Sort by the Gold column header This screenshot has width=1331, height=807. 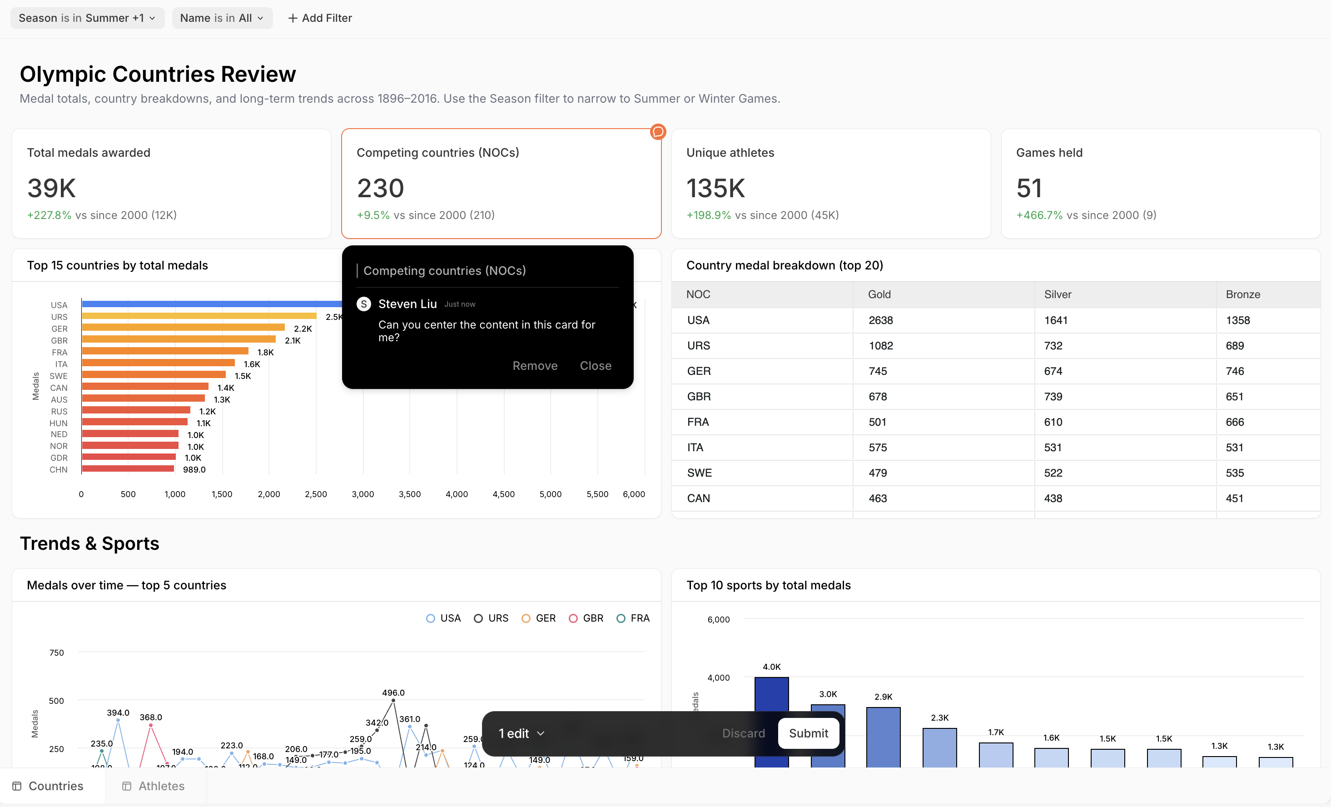pyautogui.click(x=944, y=294)
